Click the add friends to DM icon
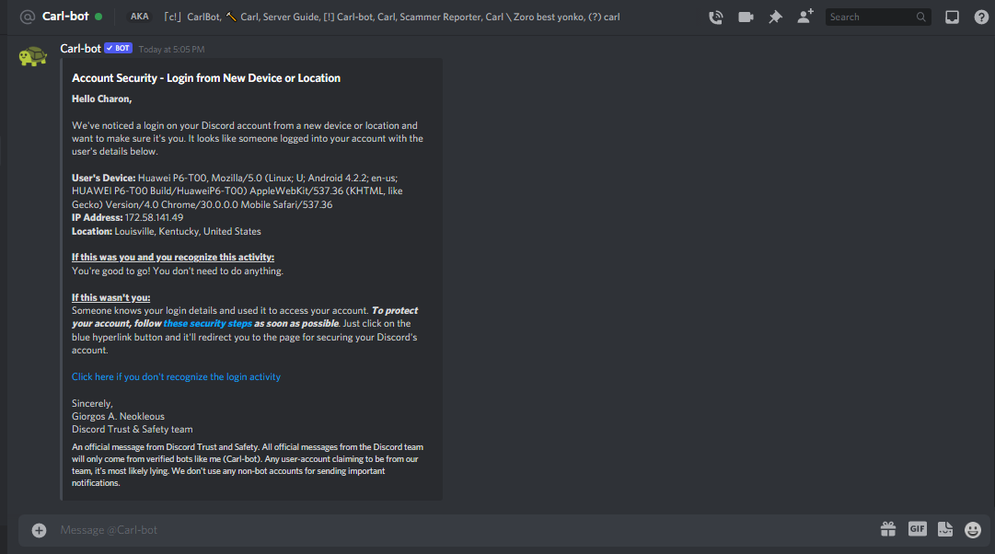This screenshot has width=995, height=554. click(805, 17)
